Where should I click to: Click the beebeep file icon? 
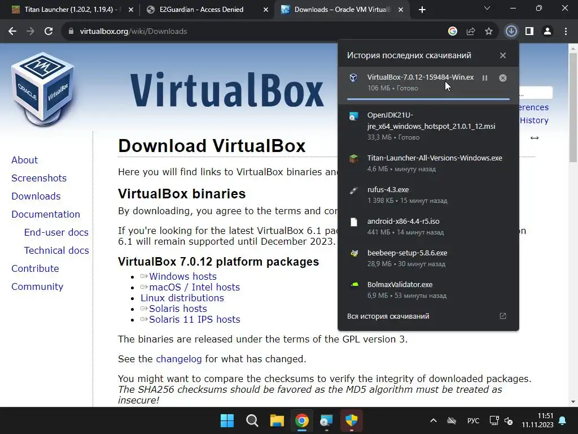(354, 254)
